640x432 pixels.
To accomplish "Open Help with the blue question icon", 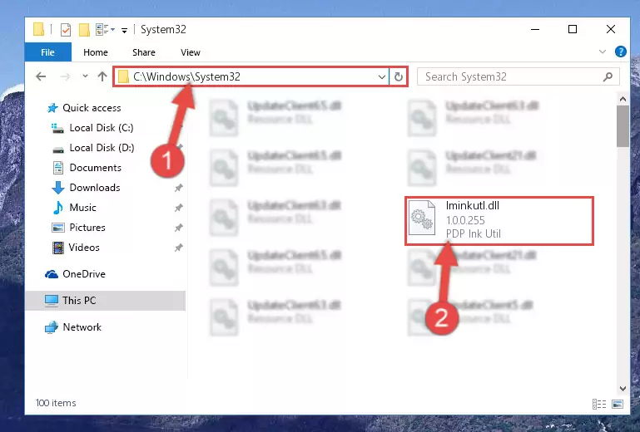I will point(620,52).
